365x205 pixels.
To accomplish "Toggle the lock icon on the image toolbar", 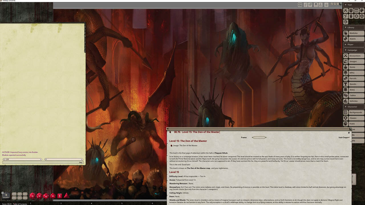I will pos(327,5).
